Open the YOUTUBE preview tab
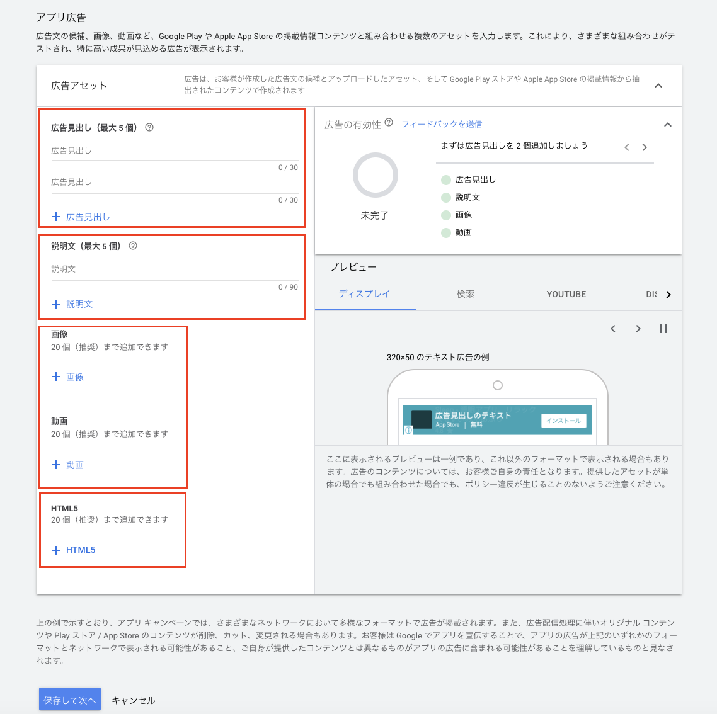Viewport: 717px width, 714px height. 566,294
